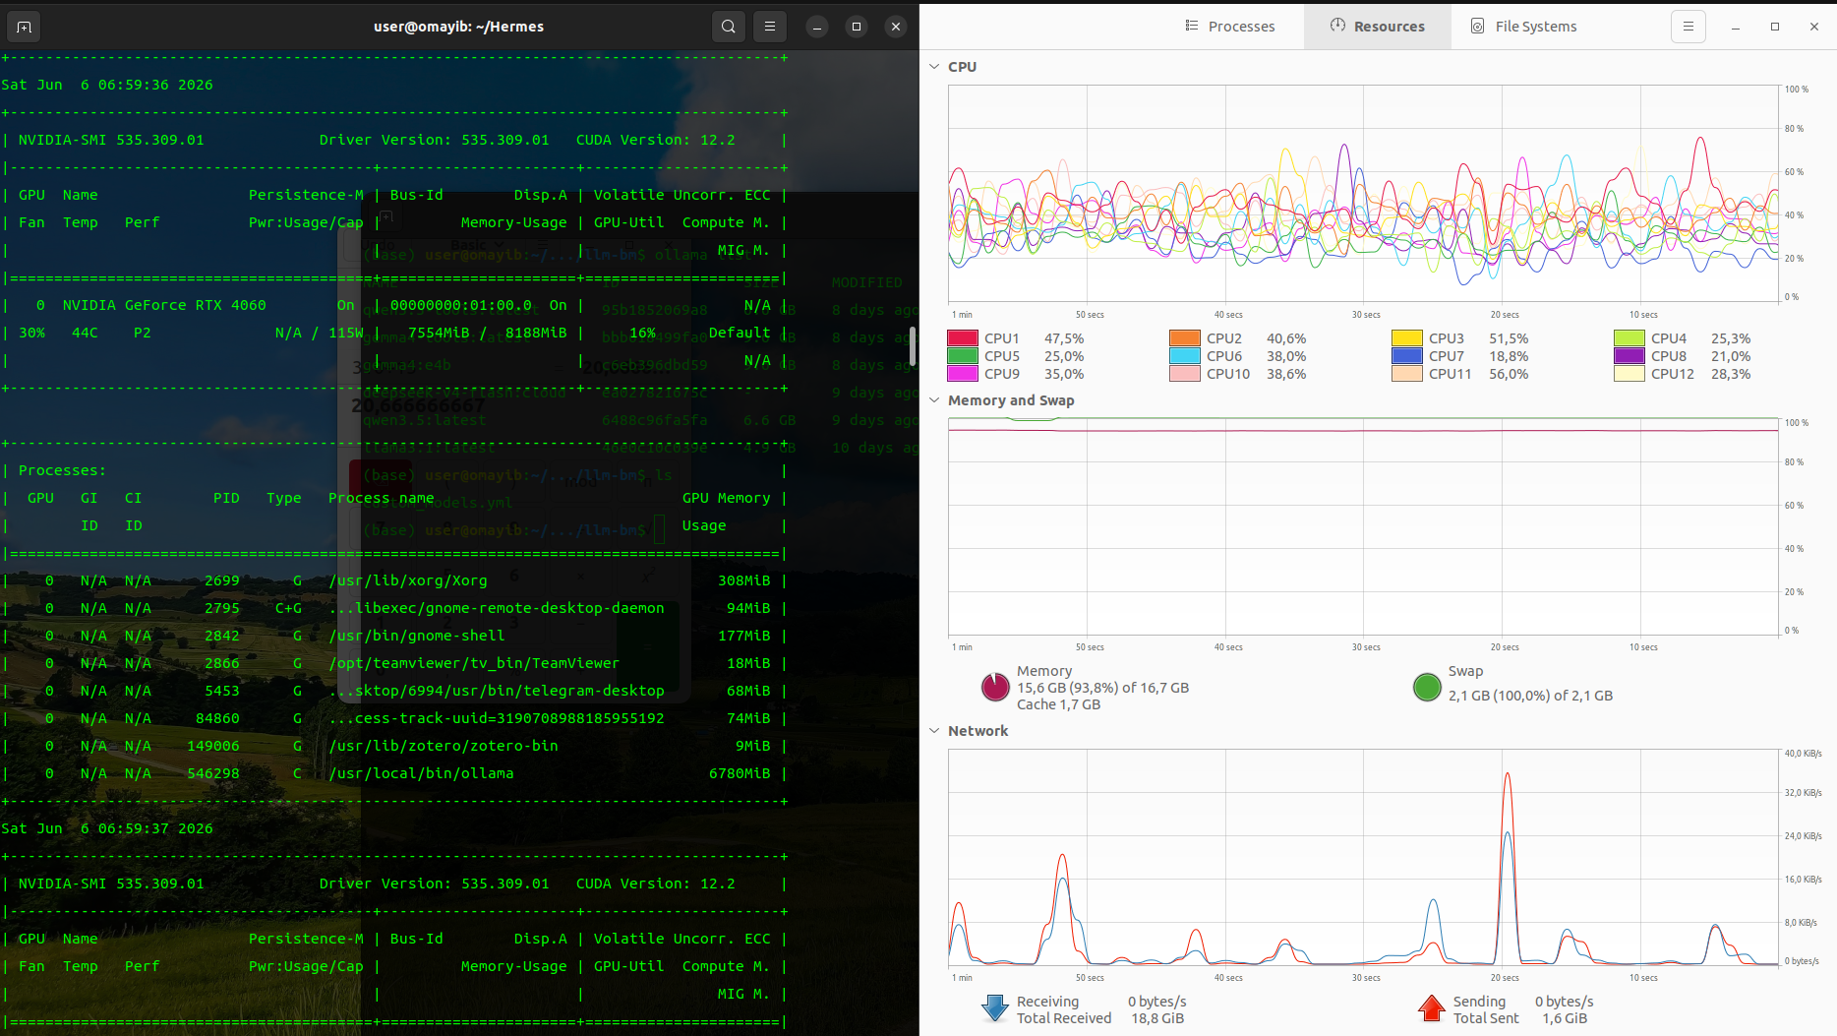Image resolution: width=1837 pixels, height=1036 pixels.
Task: Open search in the terminal header
Action: click(729, 27)
